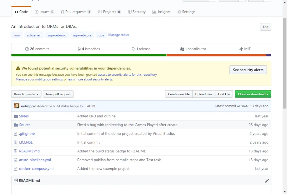Image resolution: width=287 pixels, height=194 pixels.
Task: Select the dba topic tag
Action: (x=101, y=35)
